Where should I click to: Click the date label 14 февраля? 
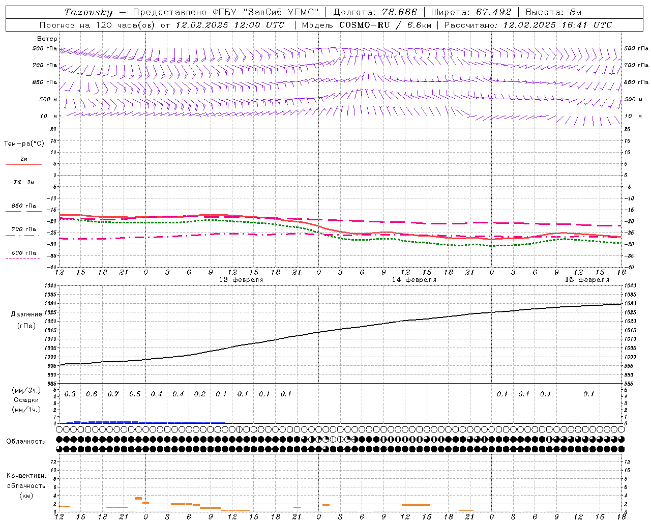pyautogui.click(x=414, y=280)
